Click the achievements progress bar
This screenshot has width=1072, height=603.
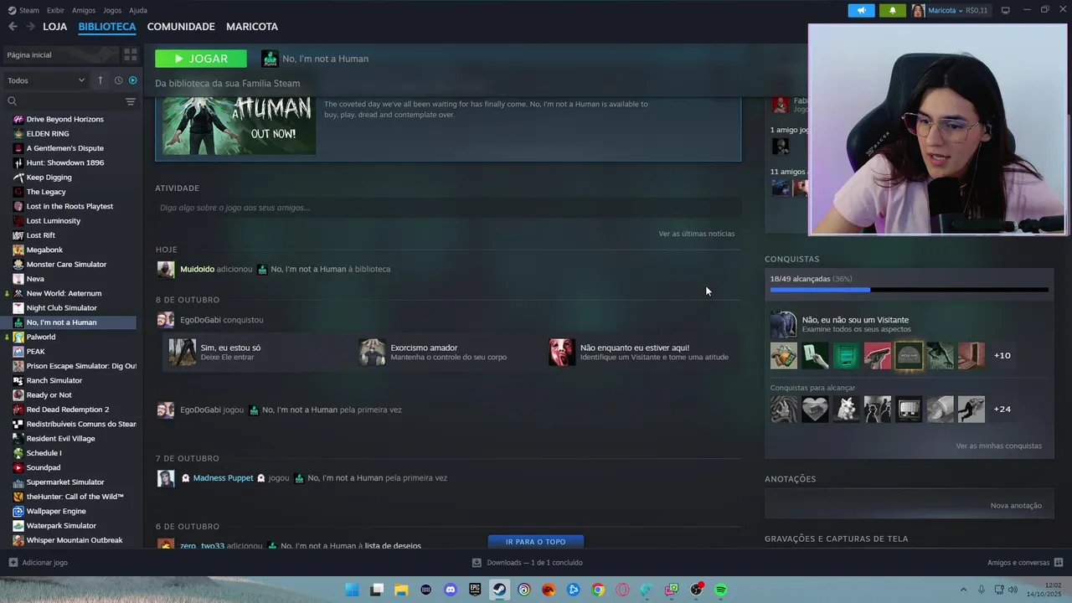(x=909, y=290)
